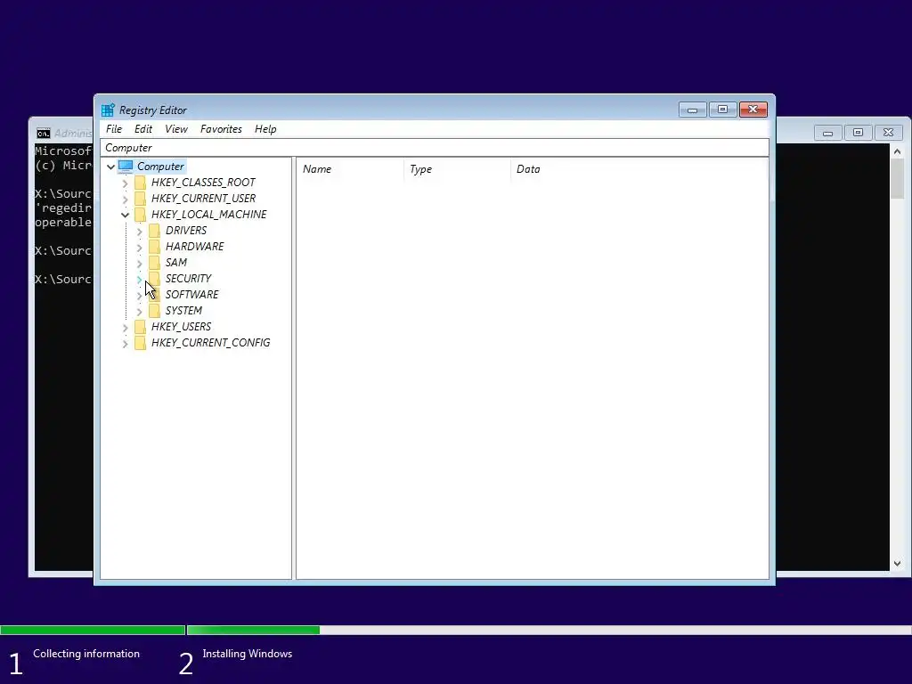Viewport: 912px width, 684px height.
Task: Open the Edit menu
Action: click(x=143, y=129)
